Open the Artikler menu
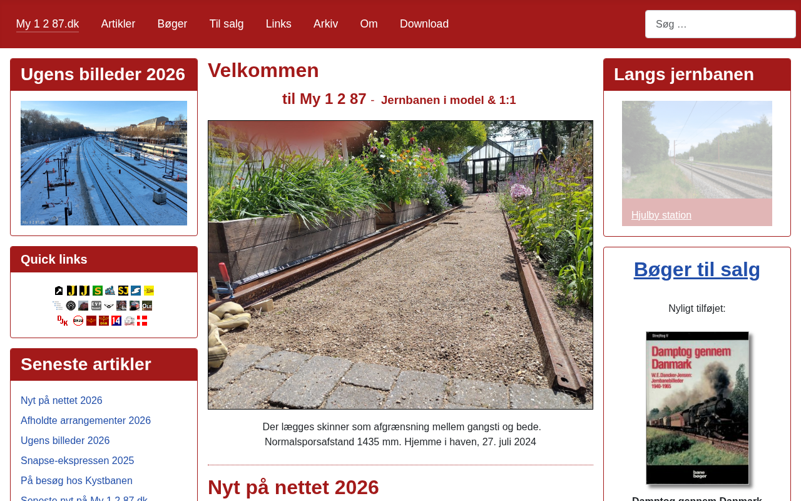The width and height of the screenshot is (801, 501). pos(118,24)
